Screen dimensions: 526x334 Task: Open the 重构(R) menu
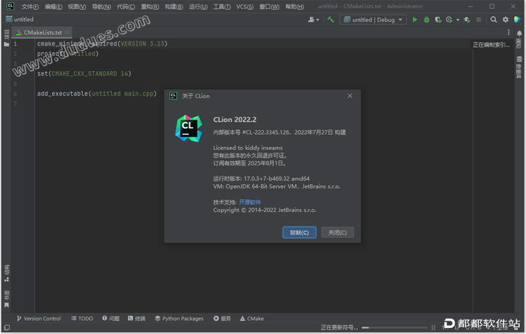(x=149, y=6)
